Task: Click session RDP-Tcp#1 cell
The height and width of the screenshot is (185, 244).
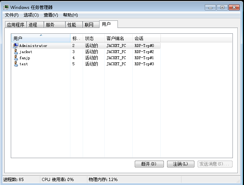Action: pos(144,58)
